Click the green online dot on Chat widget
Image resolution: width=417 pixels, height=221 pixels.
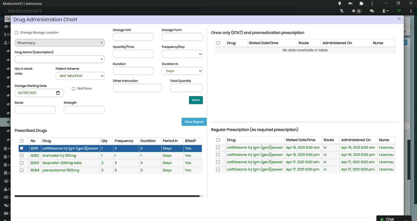pos(382,219)
